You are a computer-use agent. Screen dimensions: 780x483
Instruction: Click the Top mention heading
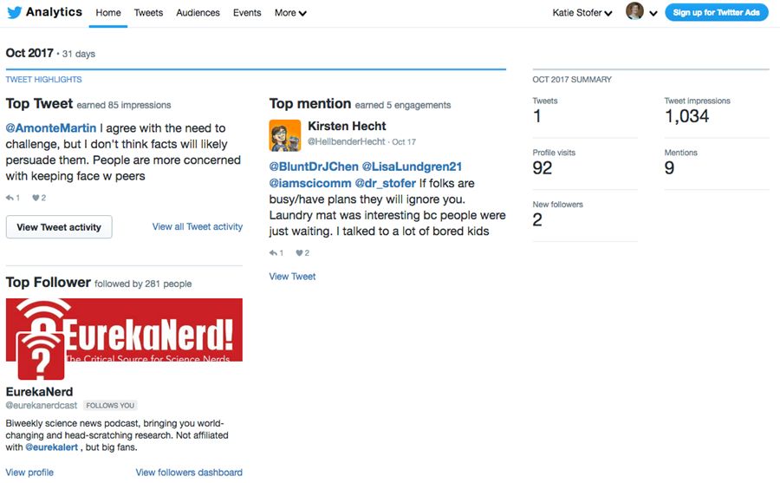pyautogui.click(x=310, y=103)
